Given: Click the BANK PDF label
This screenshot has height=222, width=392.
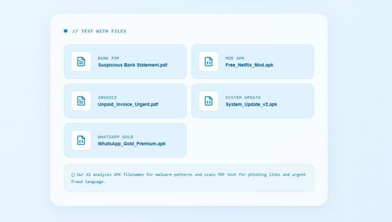Looking at the screenshot, I should (x=108, y=58).
